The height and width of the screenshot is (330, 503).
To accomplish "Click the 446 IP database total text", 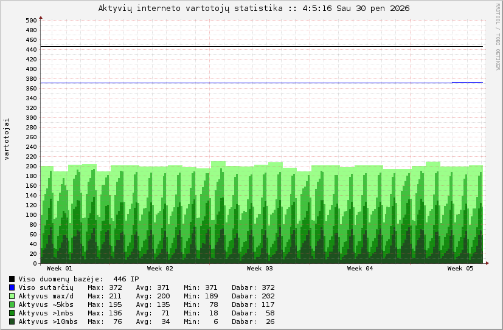I will (126, 279).
